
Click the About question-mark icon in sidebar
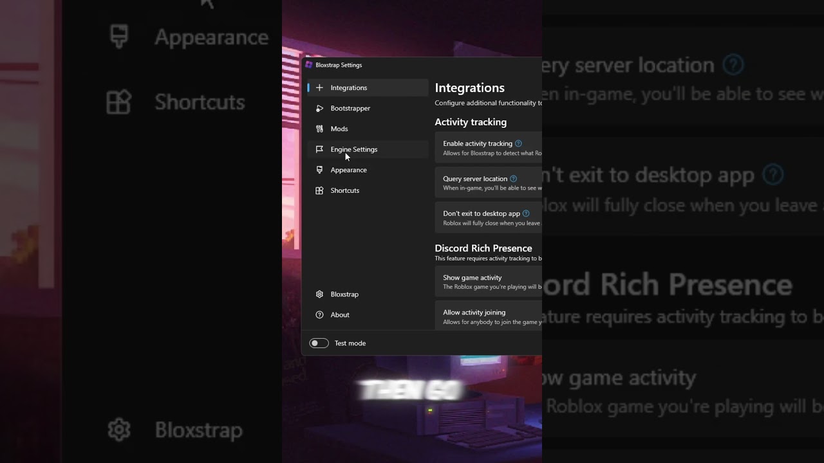(x=319, y=314)
